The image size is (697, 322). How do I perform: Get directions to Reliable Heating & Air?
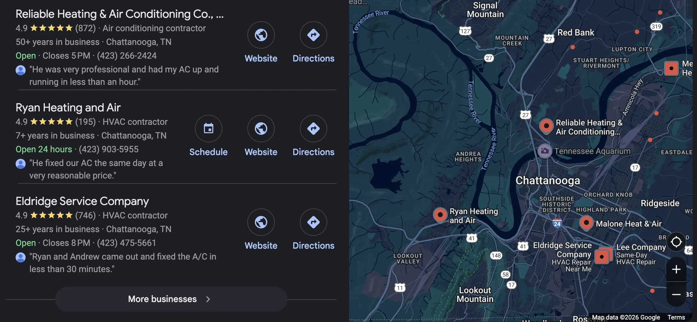click(313, 35)
